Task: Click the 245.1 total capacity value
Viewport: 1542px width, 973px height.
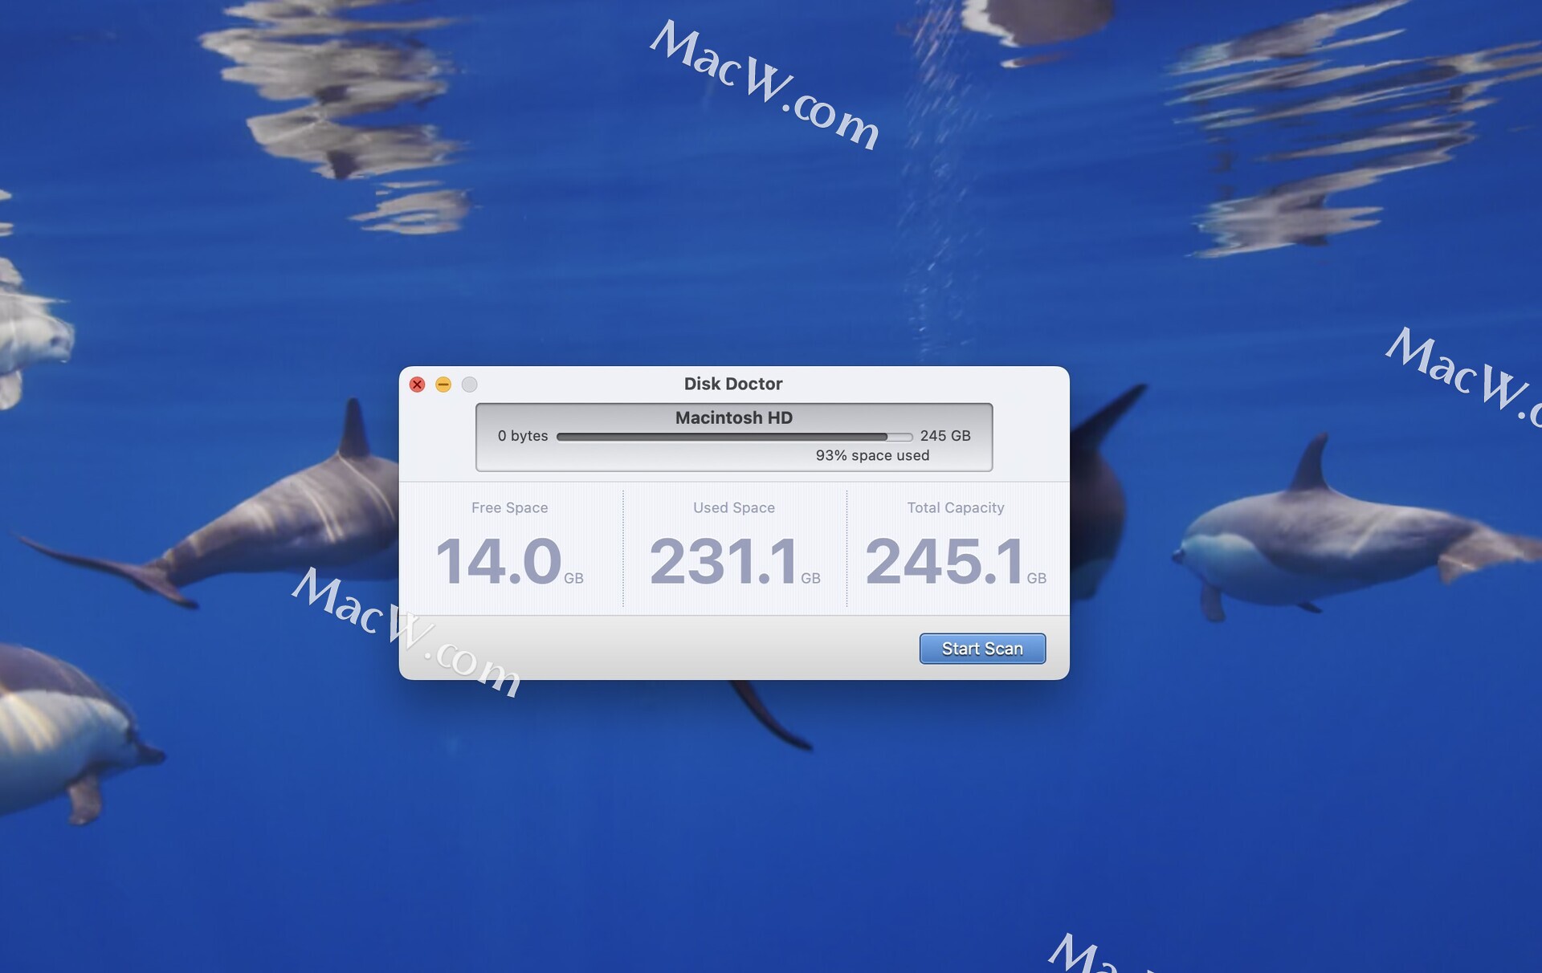Action: (944, 561)
